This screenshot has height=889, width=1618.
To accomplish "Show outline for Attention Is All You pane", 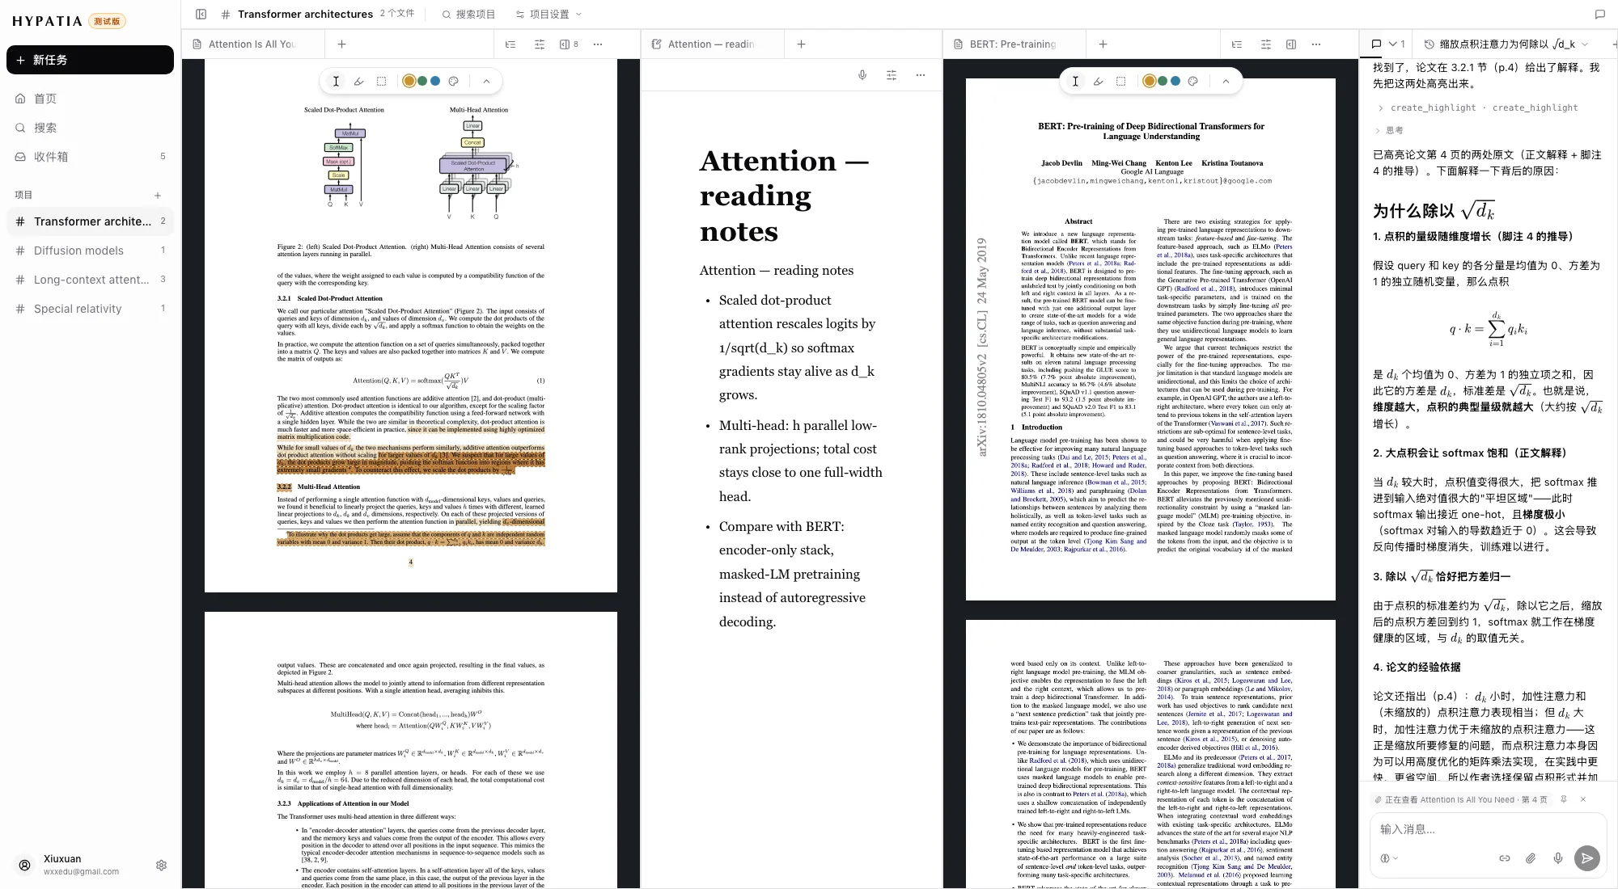I will pyautogui.click(x=510, y=44).
